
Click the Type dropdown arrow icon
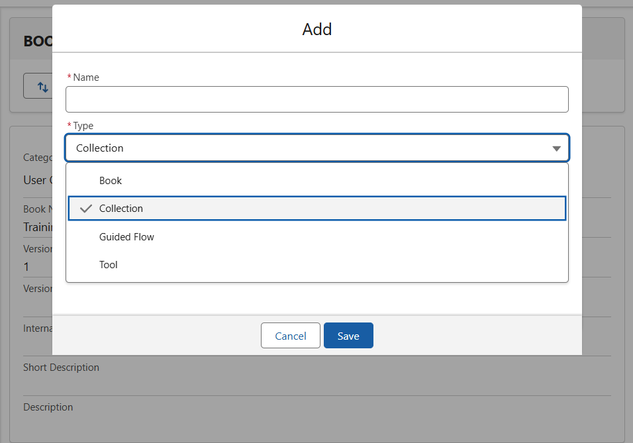[x=556, y=148]
